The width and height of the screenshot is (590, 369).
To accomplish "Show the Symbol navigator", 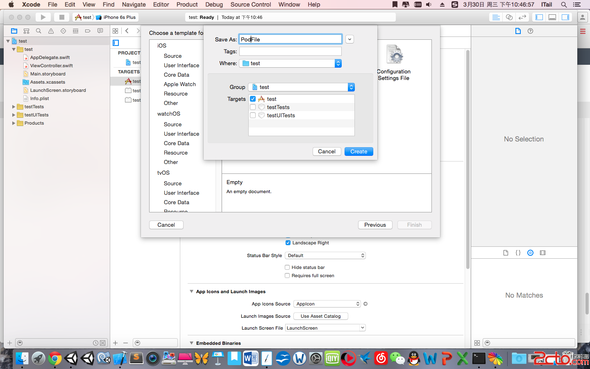I will (x=26, y=31).
